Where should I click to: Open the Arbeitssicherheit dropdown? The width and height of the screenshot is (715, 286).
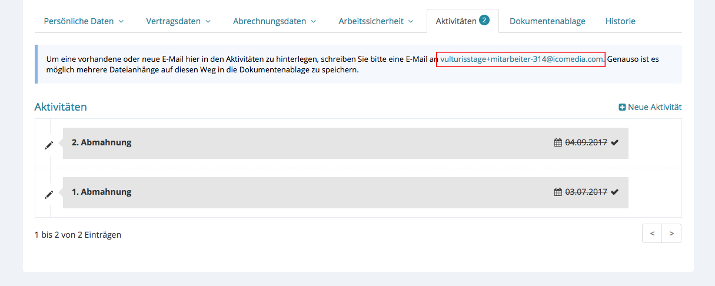(377, 21)
